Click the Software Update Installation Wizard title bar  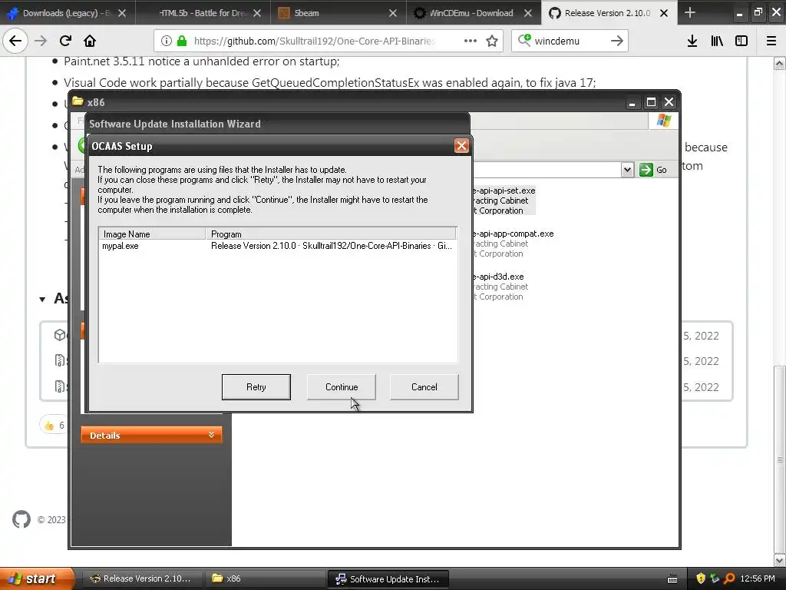pos(277,124)
